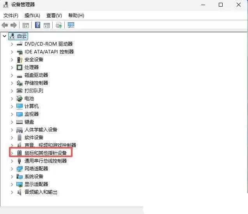
Task: Click the 安全设备 key icon
Action: (x=19, y=60)
